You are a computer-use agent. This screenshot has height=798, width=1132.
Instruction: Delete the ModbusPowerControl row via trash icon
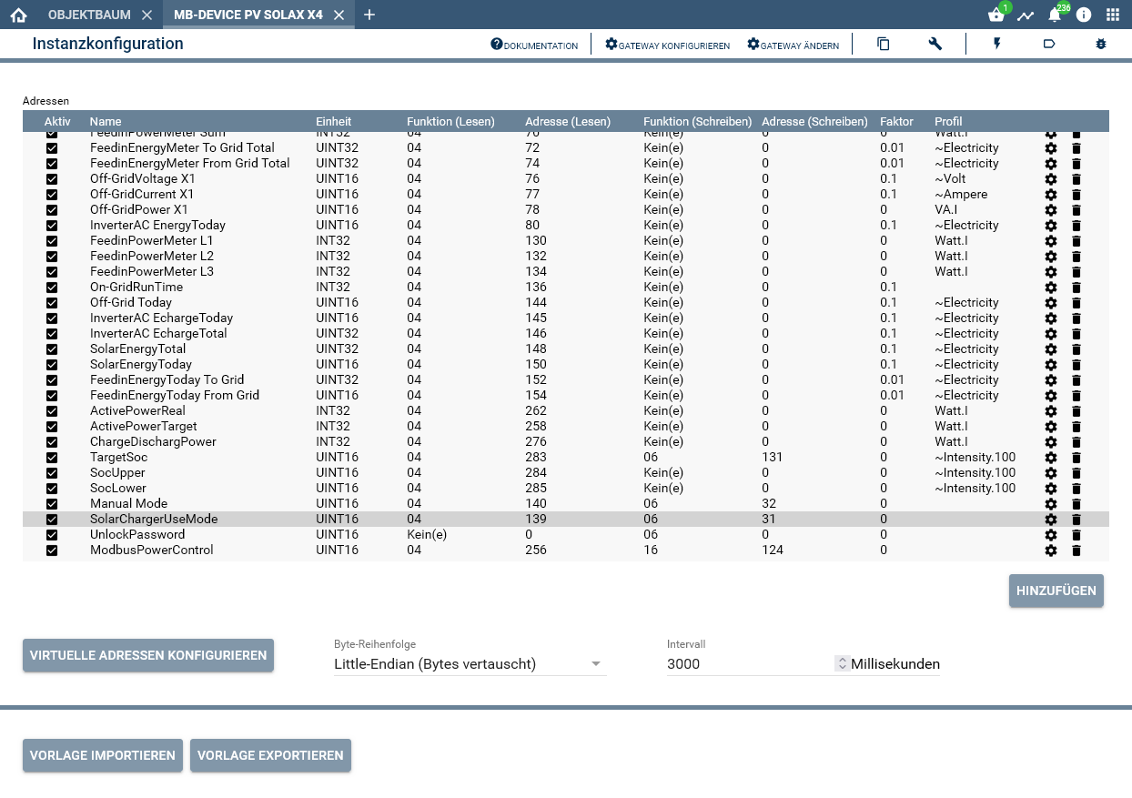(x=1076, y=551)
